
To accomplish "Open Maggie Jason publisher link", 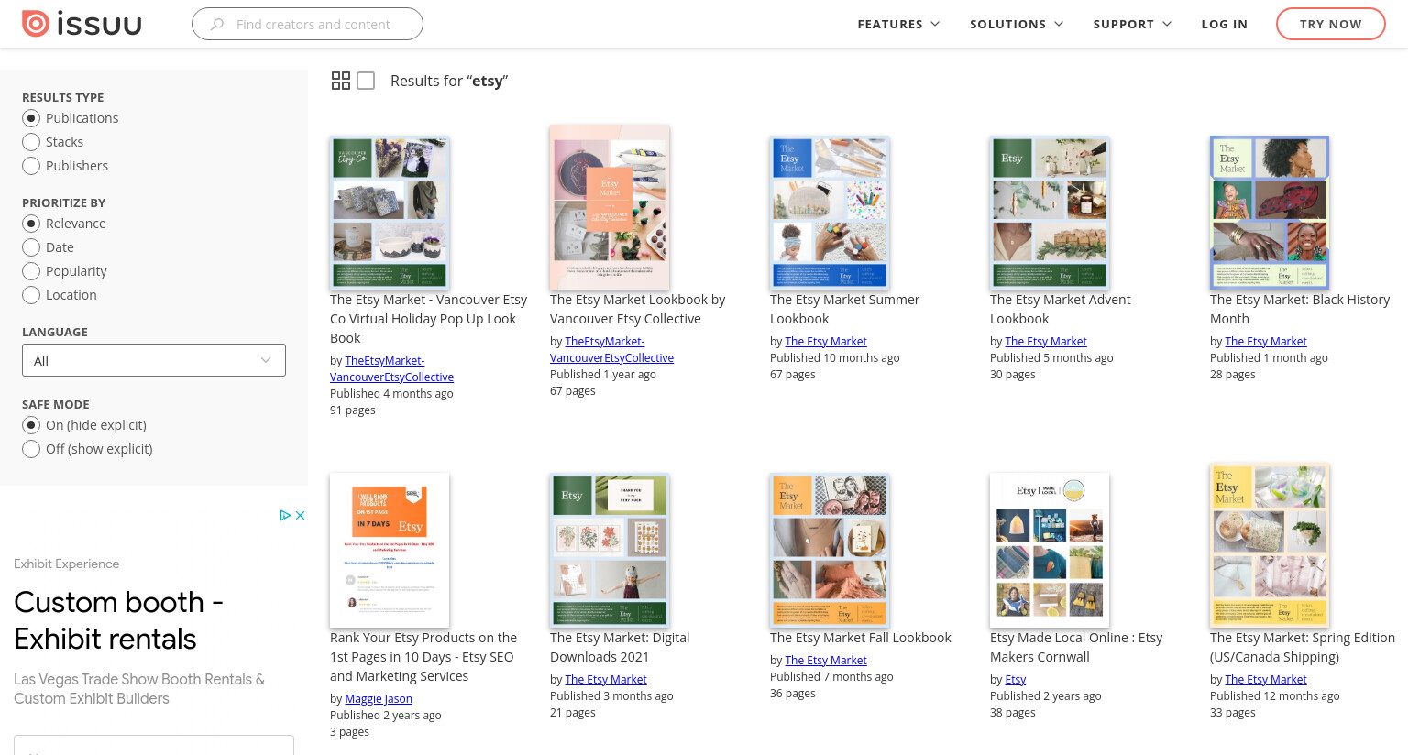I will point(379,699).
